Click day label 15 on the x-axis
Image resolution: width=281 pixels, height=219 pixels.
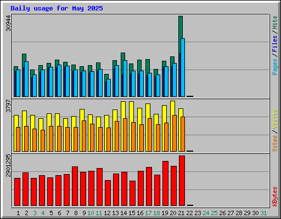pyautogui.click(x=132, y=213)
